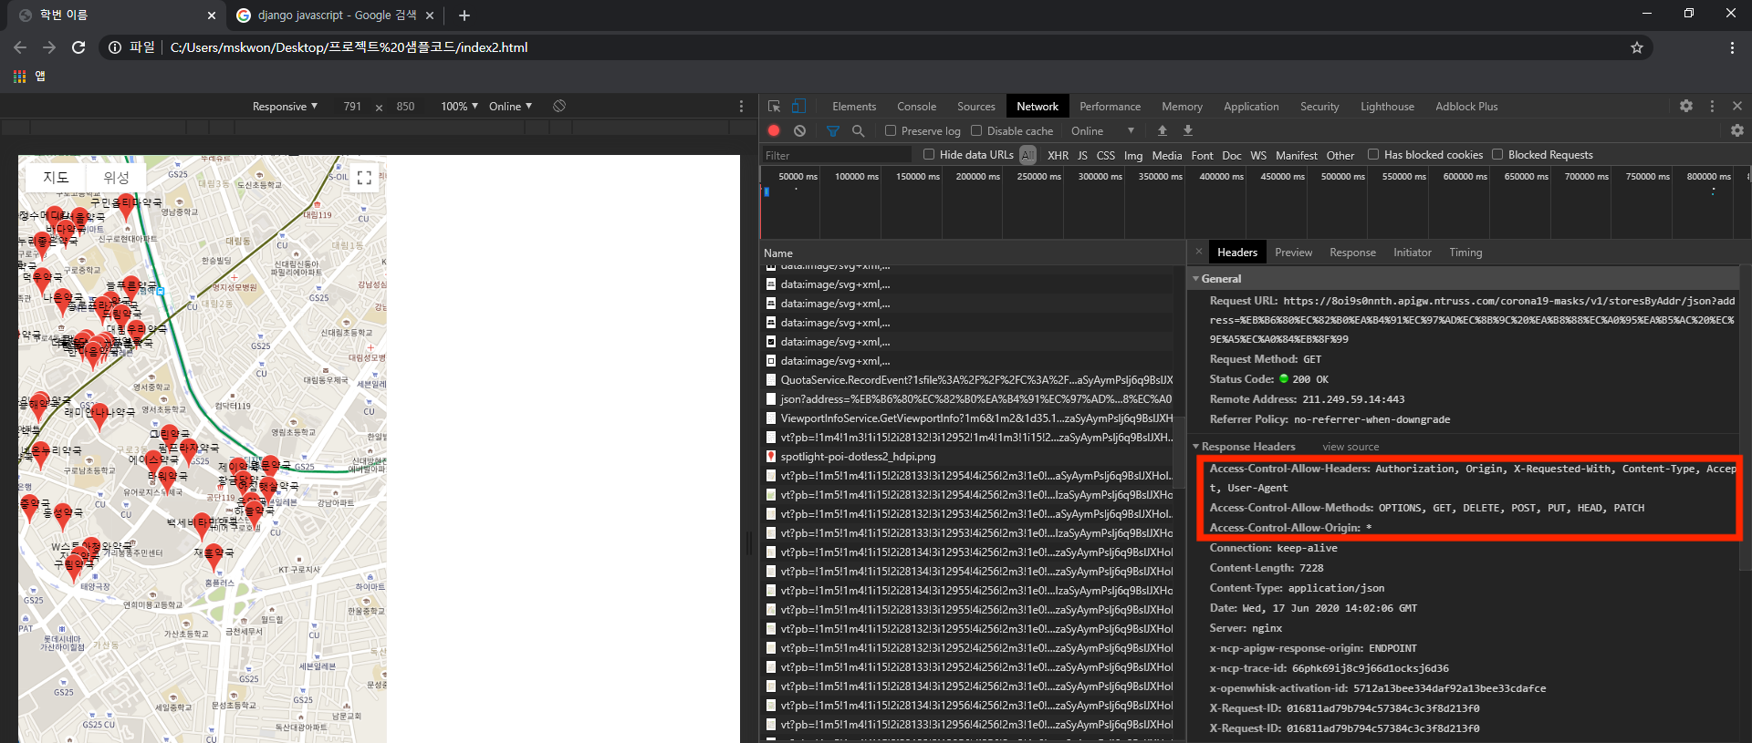
Task: Close the DevTools panel
Action: pos(1737,106)
